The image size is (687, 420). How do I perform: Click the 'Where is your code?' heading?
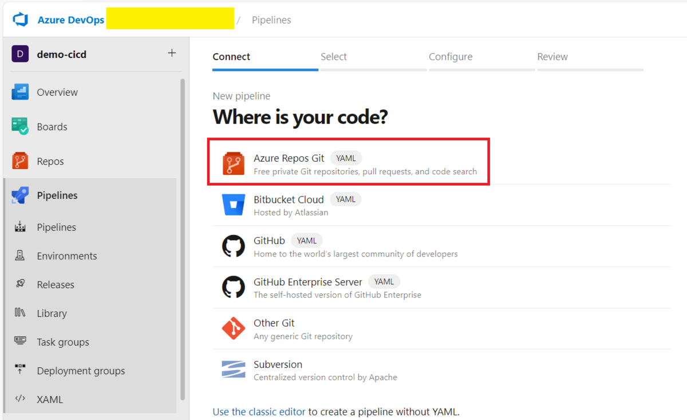300,117
